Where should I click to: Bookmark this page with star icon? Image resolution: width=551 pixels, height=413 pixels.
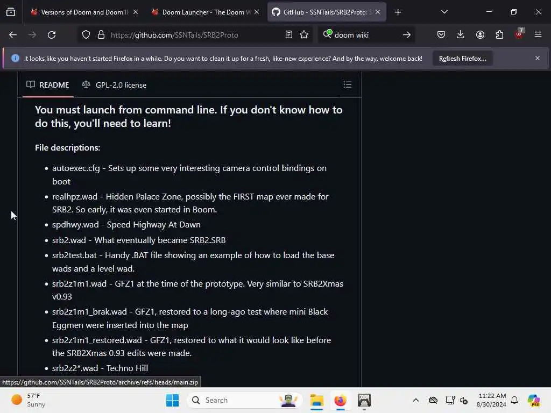click(304, 35)
